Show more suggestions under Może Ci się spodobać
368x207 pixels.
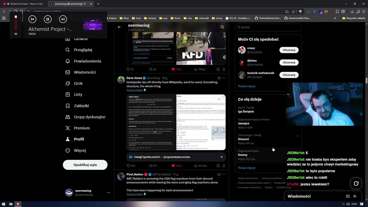point(246,86)
